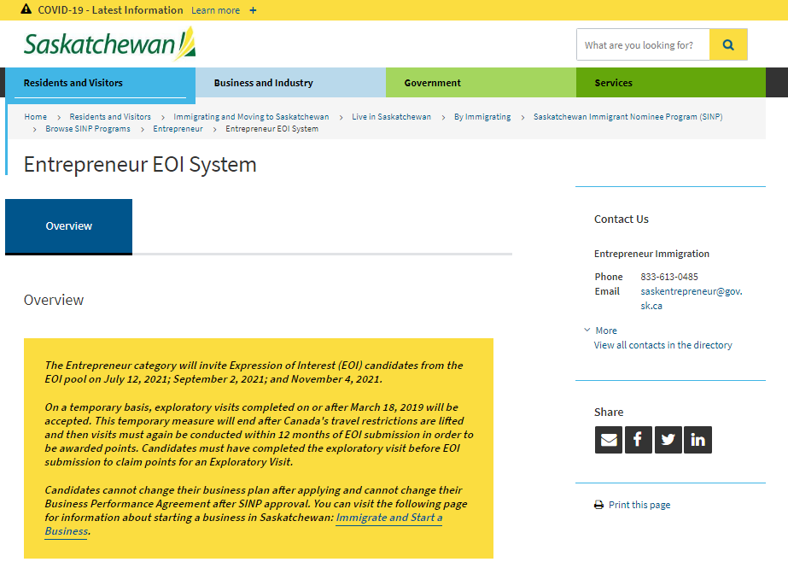Open Browse SINP Programs breadcrumb
The width and height of the screenshot is (788, 562).
point(88,129)
